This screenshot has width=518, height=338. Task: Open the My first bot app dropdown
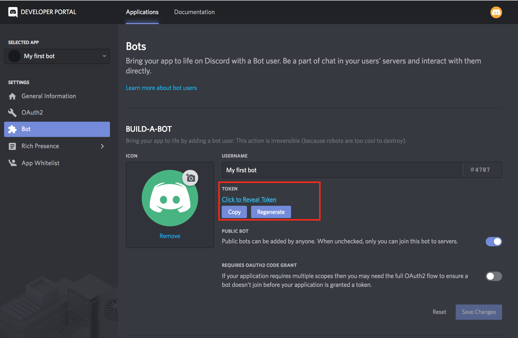57,56
